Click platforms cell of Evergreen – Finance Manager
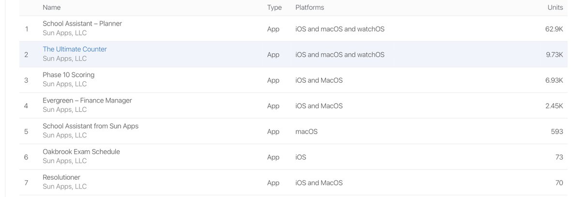The height and width of the screenshot is (197, 581). (x=319, y=106)
